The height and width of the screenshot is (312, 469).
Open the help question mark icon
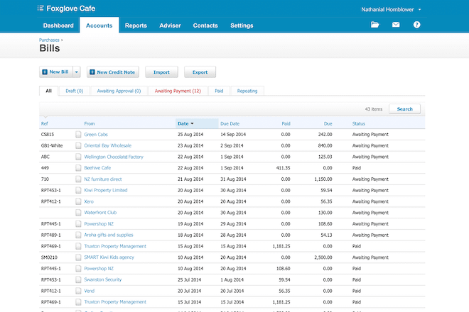pos(416,25)
